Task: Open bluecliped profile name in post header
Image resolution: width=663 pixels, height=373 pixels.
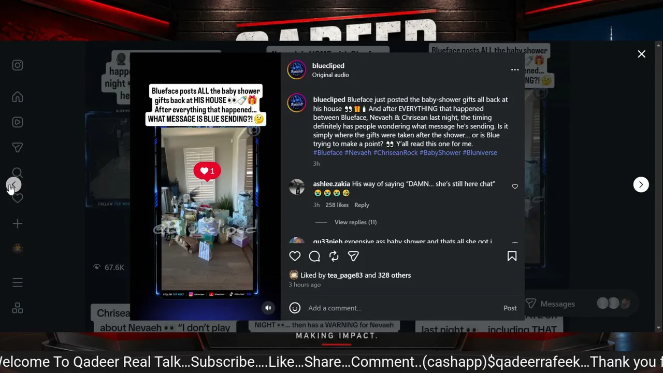Action: point(328,66)
